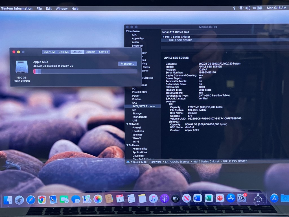
Task: Switch to the Support tab
Action: 91,52
